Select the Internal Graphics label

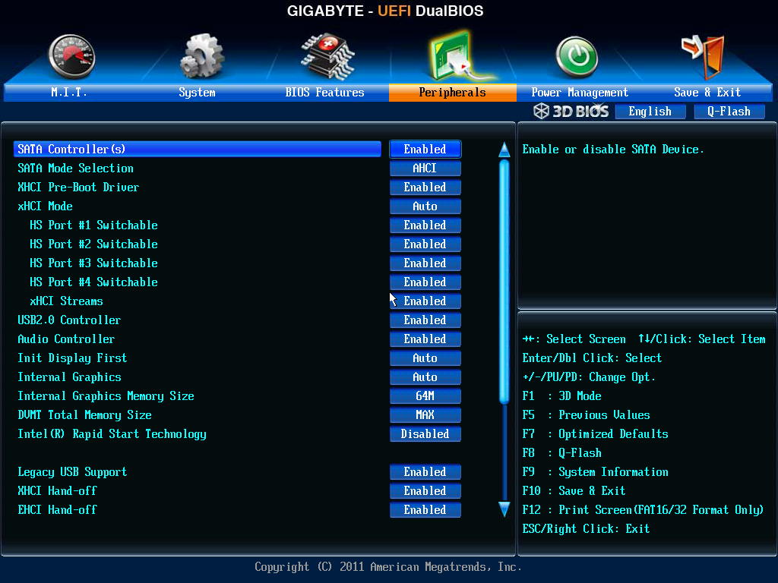pyautogui.click(x=69, y=377)
